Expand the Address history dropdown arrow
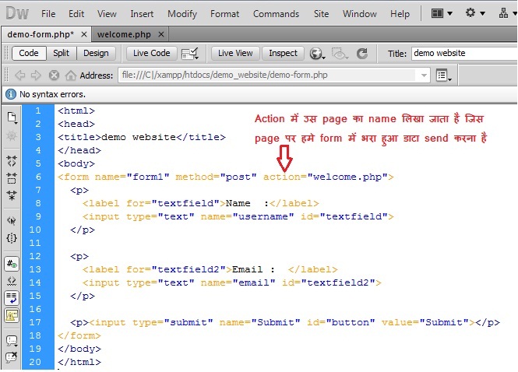Screen dimensions: 518x372 pyautogui.click(x=424, y=75)
